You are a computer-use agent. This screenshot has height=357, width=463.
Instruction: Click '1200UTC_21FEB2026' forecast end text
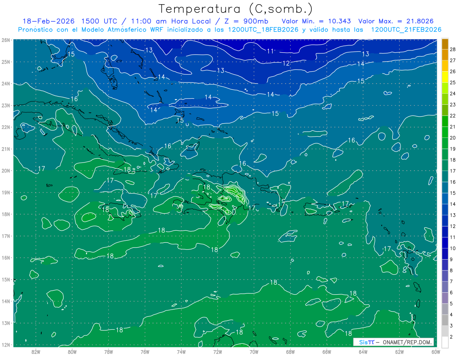406,30
